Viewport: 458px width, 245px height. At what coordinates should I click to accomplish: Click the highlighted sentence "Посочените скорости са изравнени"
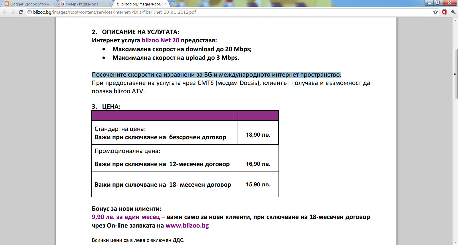[217, 75]
